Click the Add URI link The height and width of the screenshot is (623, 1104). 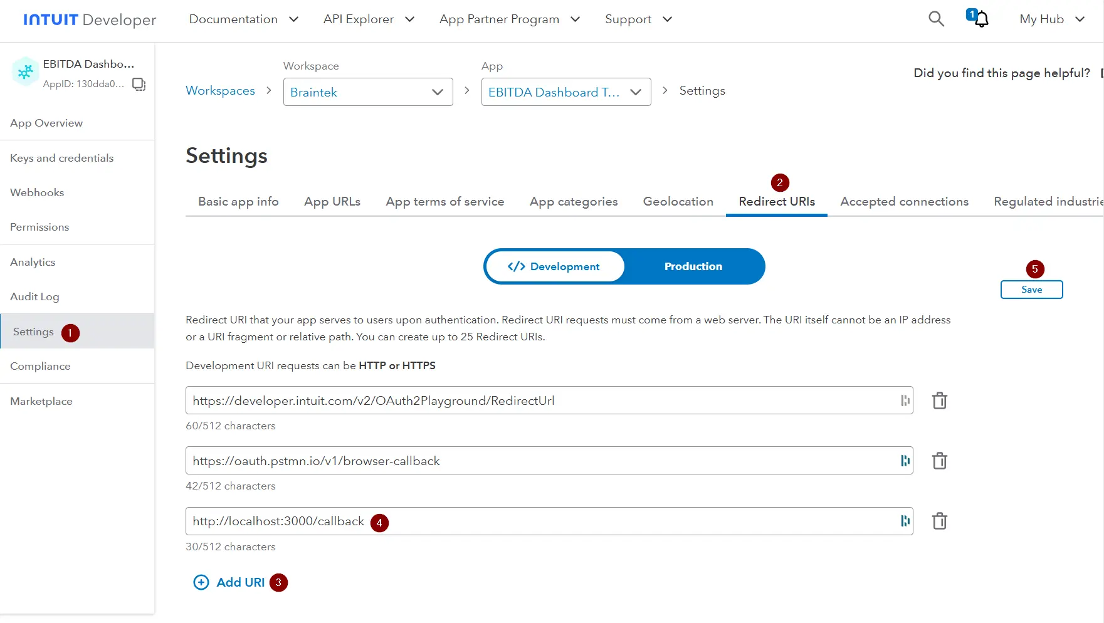coord(241,582)
